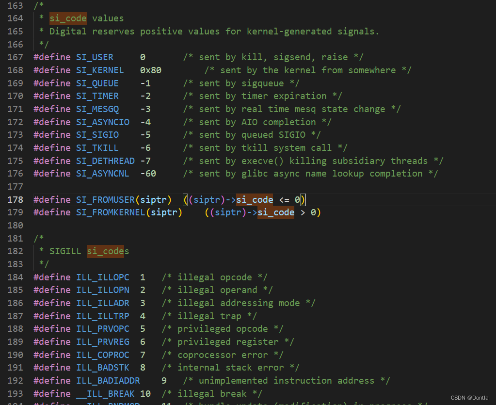This screenshot has height=405, width=496.
Task: Click the __ILL_BREAK macro name
Action: (x=105, y=393)
